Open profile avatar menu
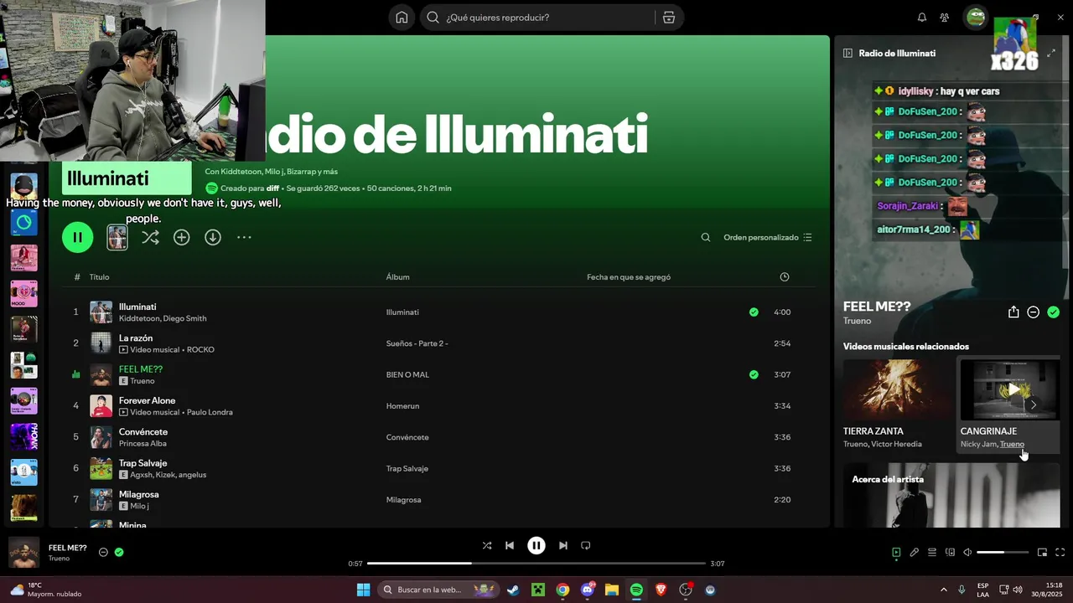1073x603 pixels. point(976,18)
